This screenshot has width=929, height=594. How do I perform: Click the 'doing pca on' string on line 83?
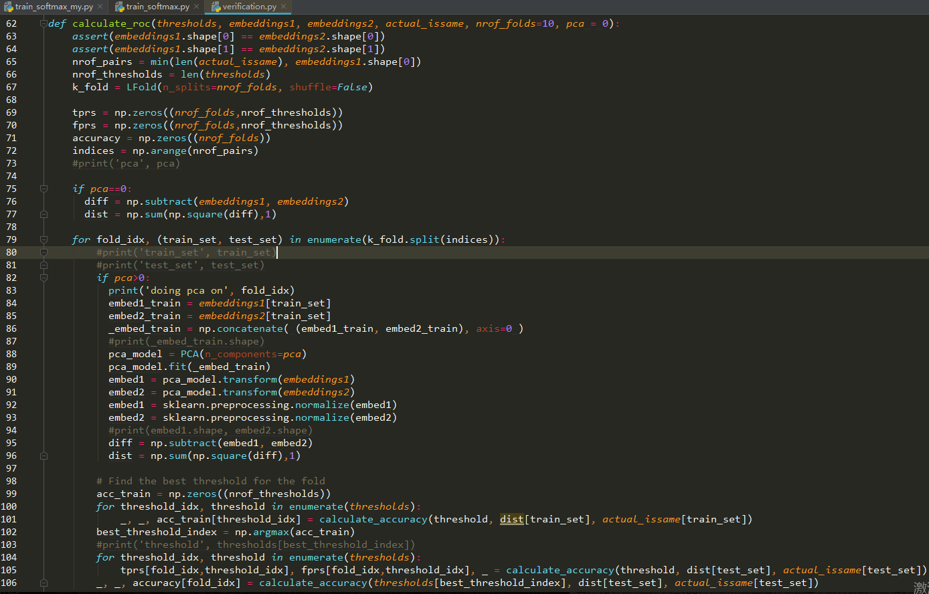187,290
